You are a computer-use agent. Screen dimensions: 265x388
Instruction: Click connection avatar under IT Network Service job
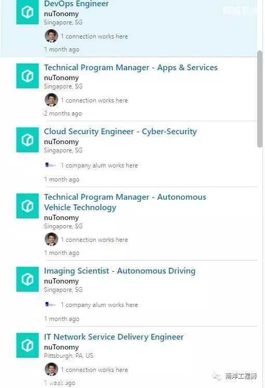tap(51, 369)
